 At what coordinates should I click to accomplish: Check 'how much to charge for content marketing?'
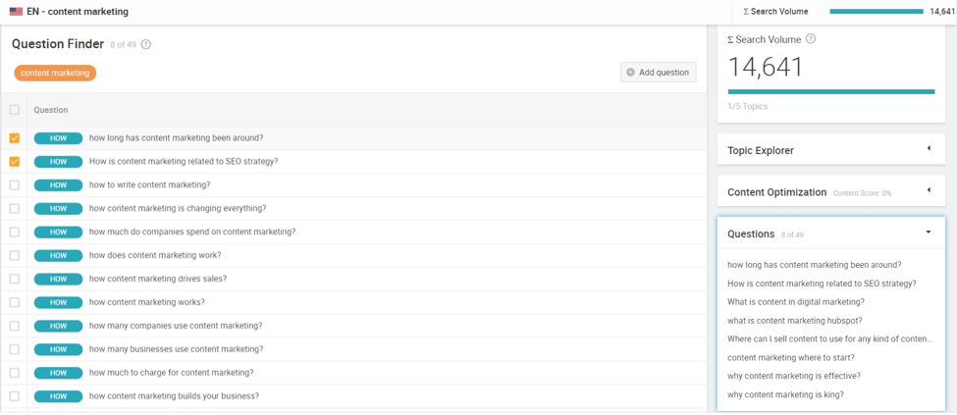[x=15, y=372]
